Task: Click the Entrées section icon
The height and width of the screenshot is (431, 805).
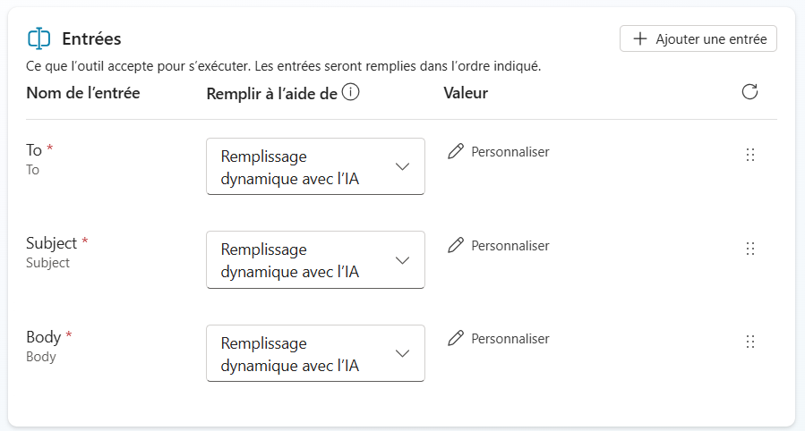Action: pyautogui.click(x=39, y=38)
